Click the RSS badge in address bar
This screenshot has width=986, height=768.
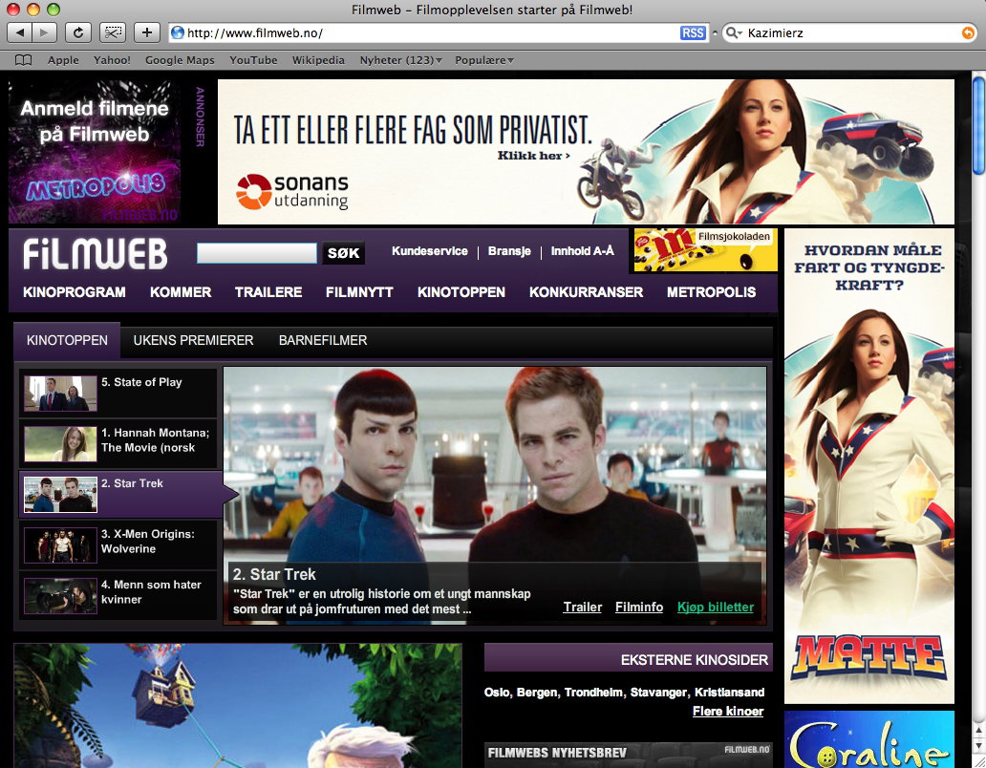pyautogui.click(x=693, y=32)
